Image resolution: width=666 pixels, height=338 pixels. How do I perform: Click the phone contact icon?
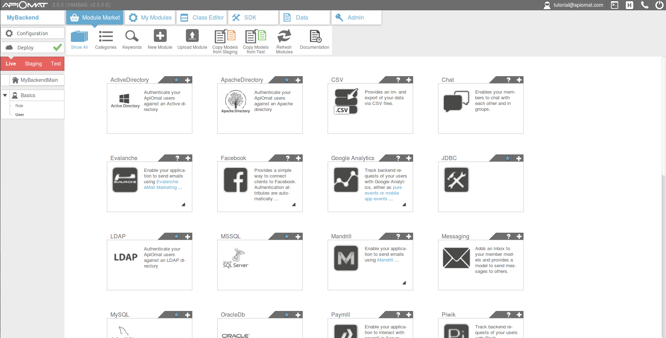coord(645,5)
